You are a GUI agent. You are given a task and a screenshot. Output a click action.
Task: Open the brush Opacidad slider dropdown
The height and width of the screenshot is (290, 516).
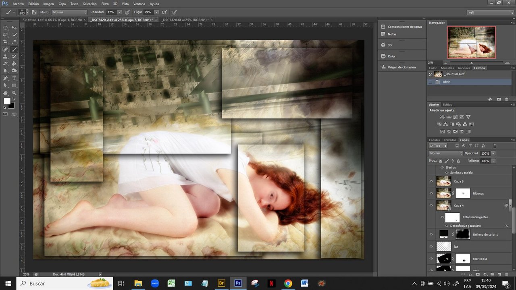point(119,12)
